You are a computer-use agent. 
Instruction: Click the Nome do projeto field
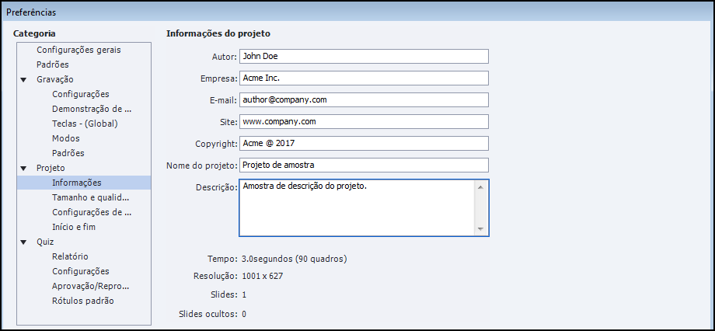coord(363,165)
